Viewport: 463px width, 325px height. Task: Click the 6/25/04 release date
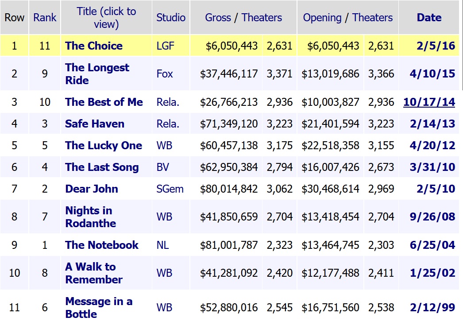coord(432,245)
